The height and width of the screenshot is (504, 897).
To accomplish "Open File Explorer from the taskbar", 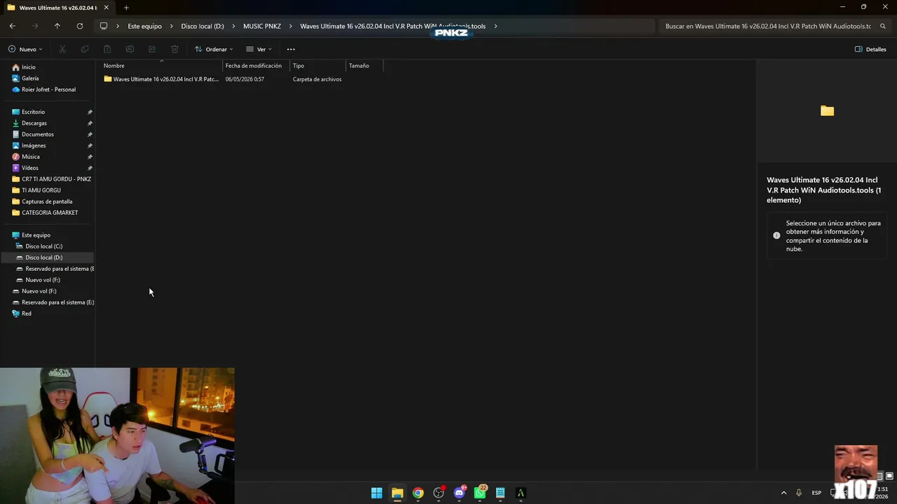I will pos(397,493).
